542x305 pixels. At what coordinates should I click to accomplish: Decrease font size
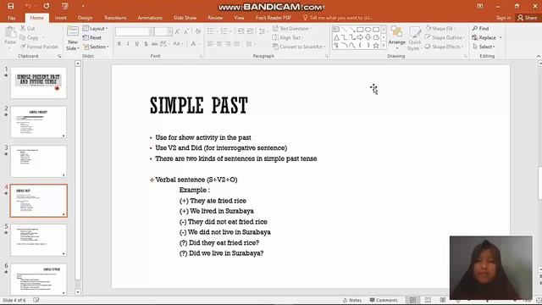click(x=186, y=31)
